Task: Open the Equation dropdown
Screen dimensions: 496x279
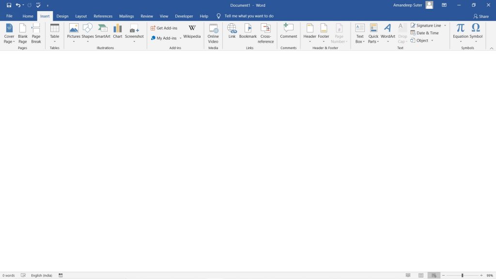Action: [461, 33]
